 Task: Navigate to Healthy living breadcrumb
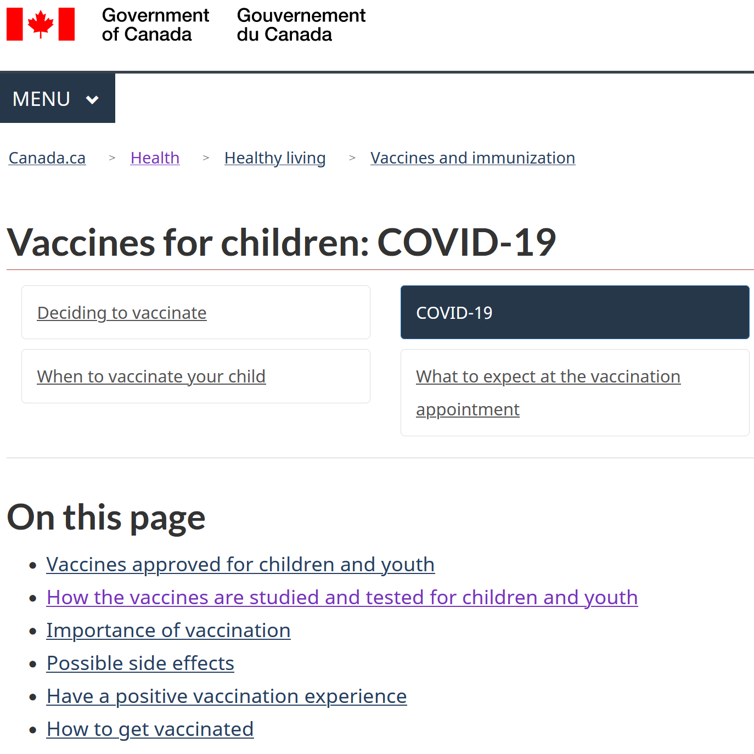(275, 158)
